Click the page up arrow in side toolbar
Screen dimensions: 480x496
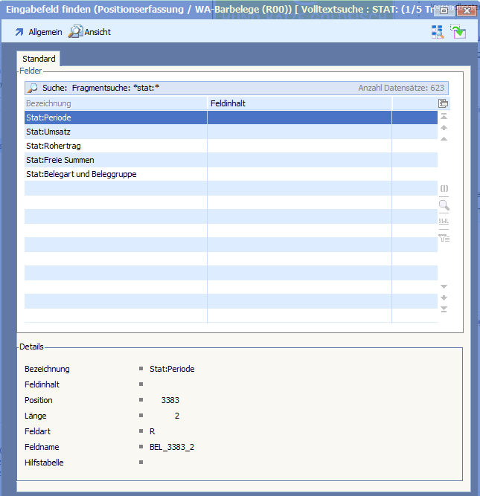click(444, 127)
